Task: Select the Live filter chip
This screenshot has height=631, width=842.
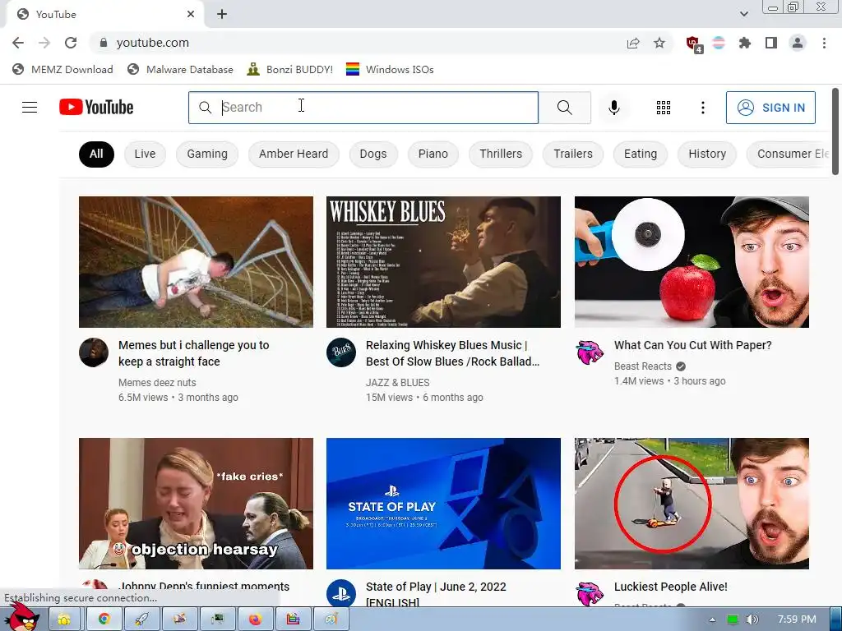Action: [145, 154]
